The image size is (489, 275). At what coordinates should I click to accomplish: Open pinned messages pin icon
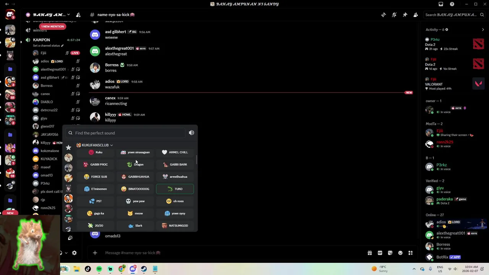click(x=405, y=15)
